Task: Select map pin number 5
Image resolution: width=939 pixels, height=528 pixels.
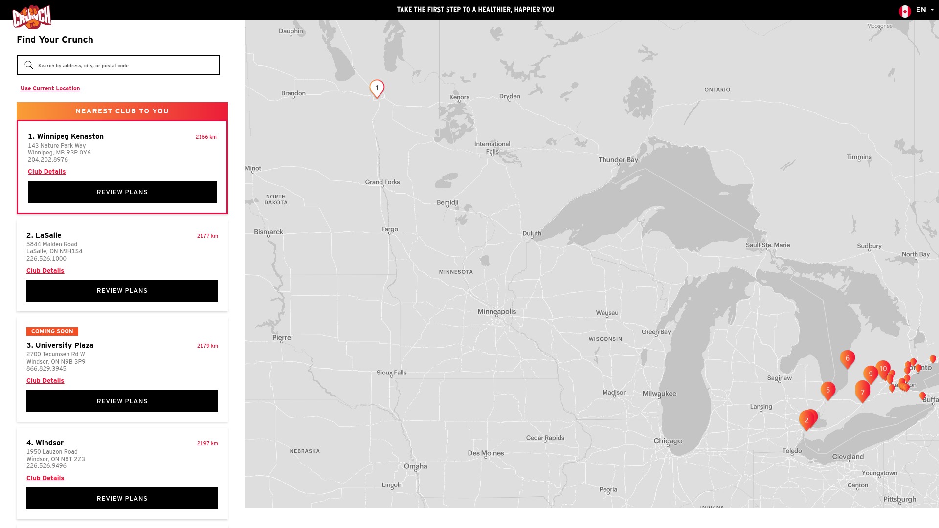Action: (828, 391)
